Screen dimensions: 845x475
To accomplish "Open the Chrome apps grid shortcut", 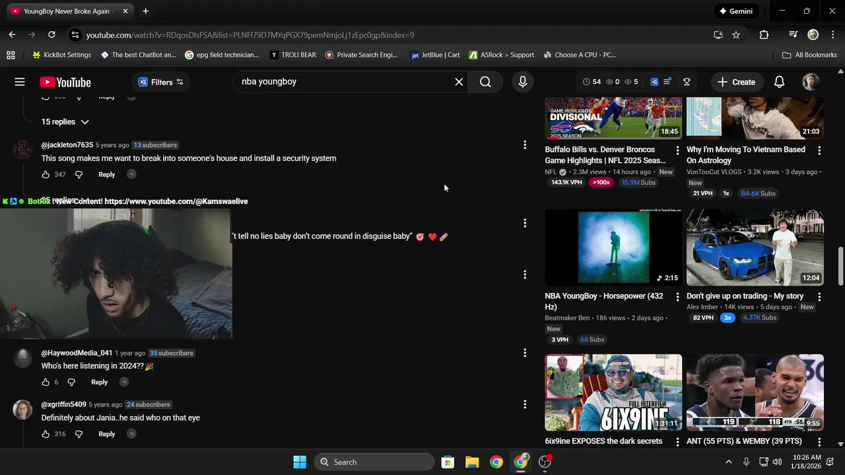I will (10, 55).
